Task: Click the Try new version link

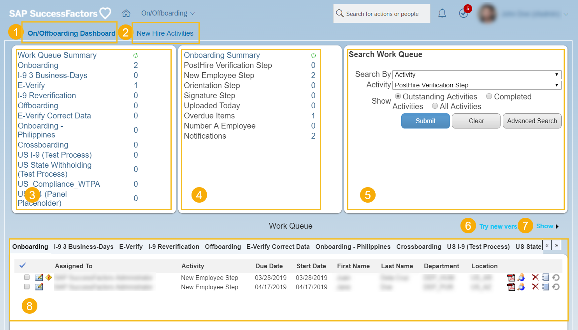Action: [498, 226]
